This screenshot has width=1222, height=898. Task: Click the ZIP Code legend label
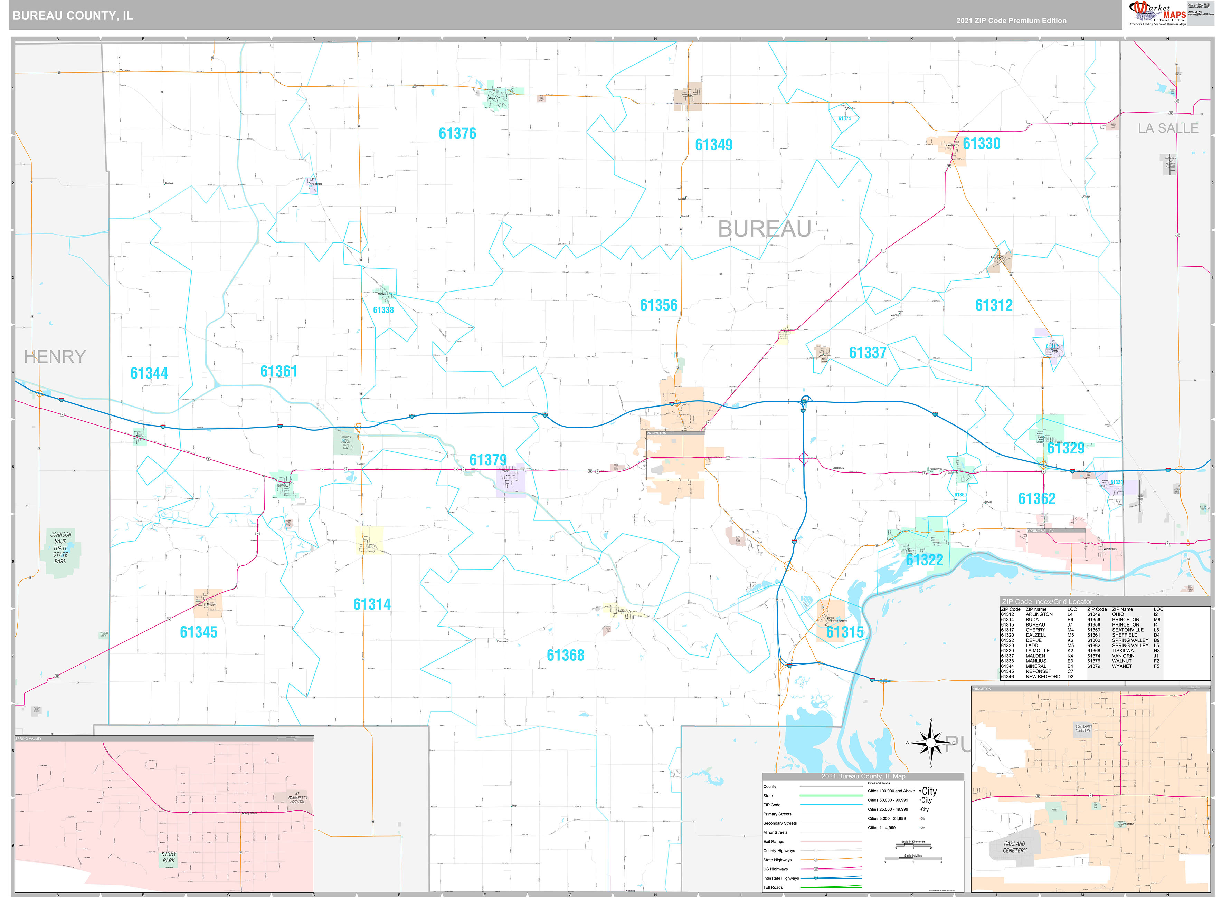click(771, 805)
